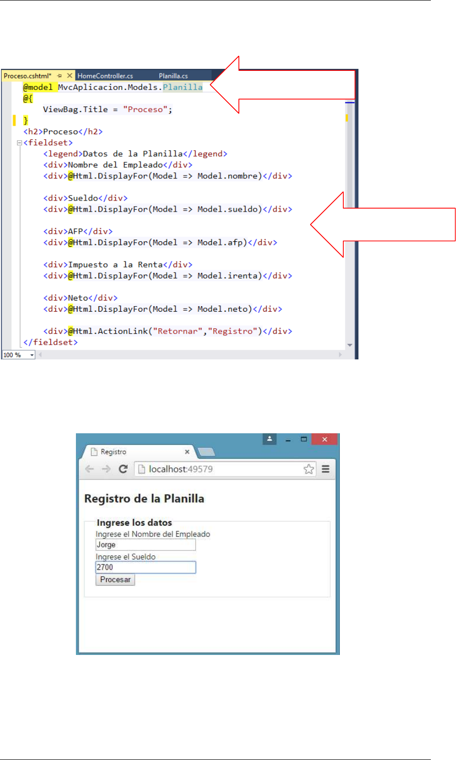Go forward in the browser
Image resolution: width=456 pixels, height=760 pixels.
106,469
